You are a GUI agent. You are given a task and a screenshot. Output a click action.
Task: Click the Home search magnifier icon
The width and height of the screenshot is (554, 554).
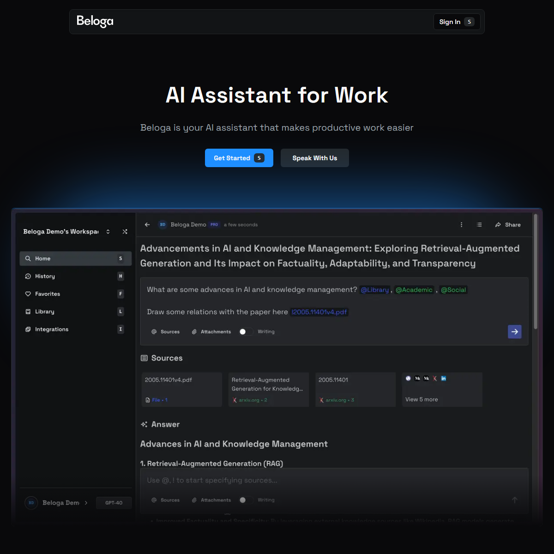(28, 259)
